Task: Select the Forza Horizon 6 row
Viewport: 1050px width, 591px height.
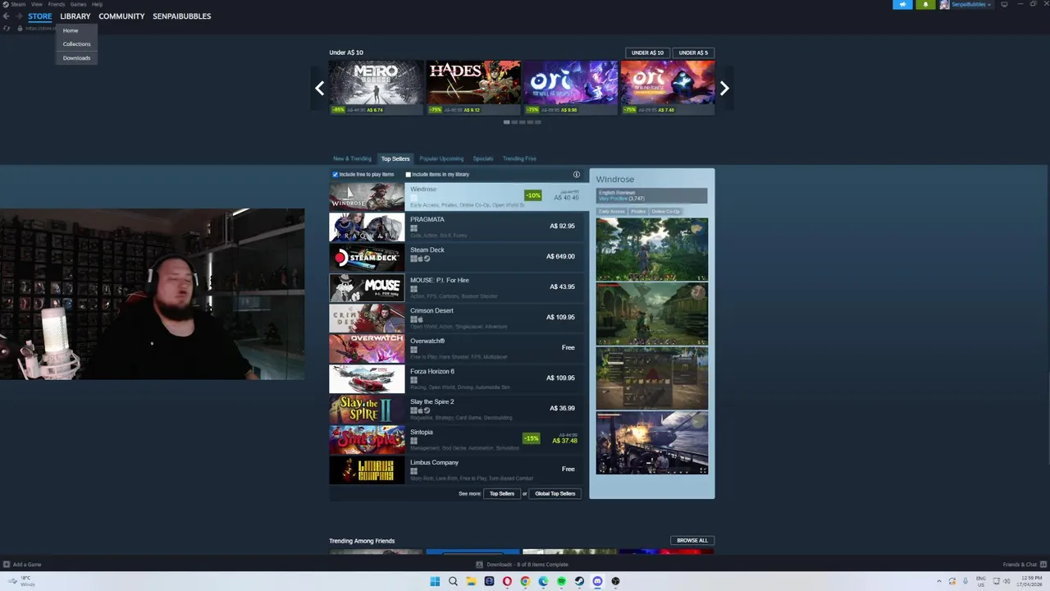Action: [457, 378]
